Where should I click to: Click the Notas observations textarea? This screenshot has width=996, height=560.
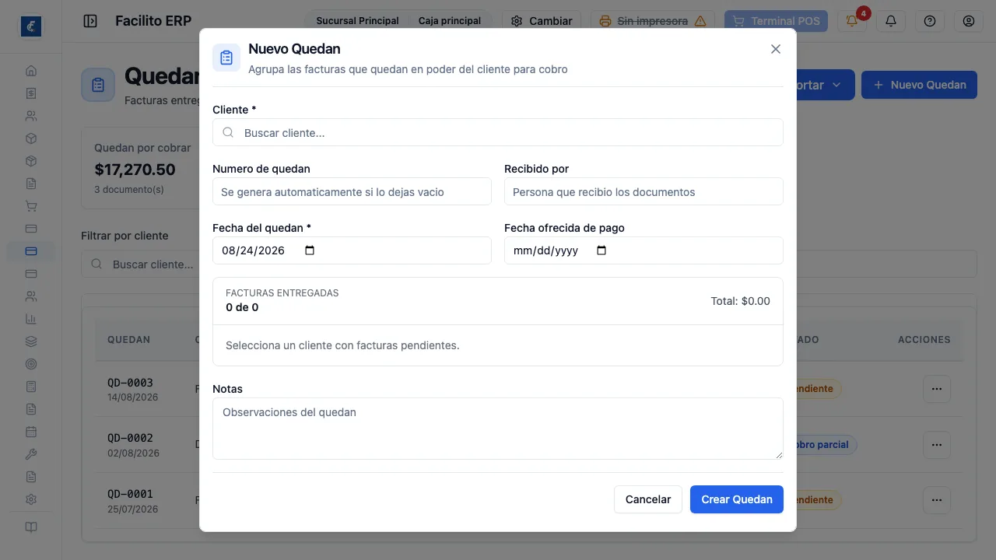[x=498, y=429]
